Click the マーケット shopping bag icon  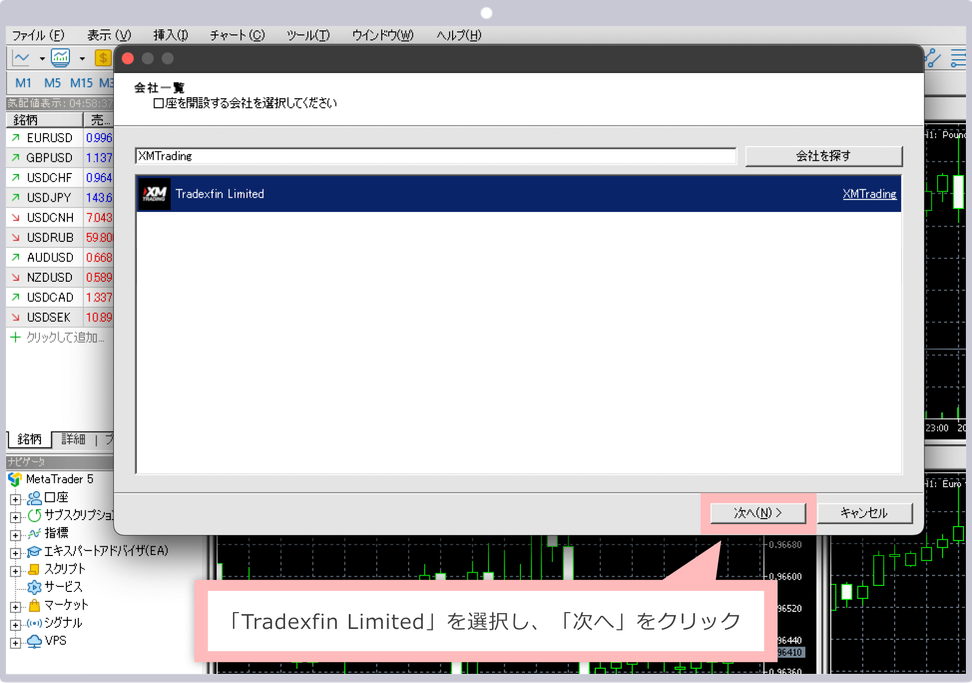coord(34,605)
